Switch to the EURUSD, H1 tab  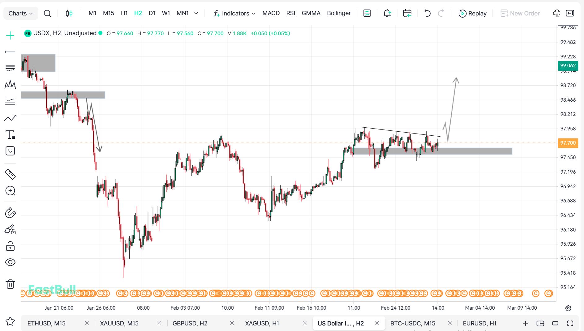[x=479, y=323]
